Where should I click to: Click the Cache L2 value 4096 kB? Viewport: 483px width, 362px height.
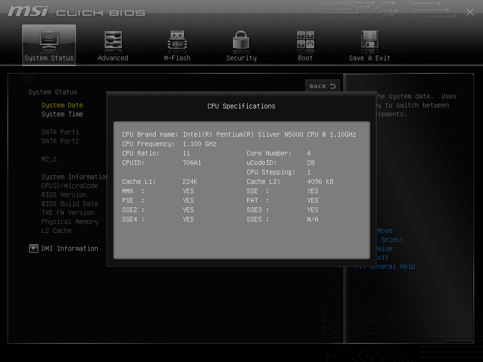(320, 181)
